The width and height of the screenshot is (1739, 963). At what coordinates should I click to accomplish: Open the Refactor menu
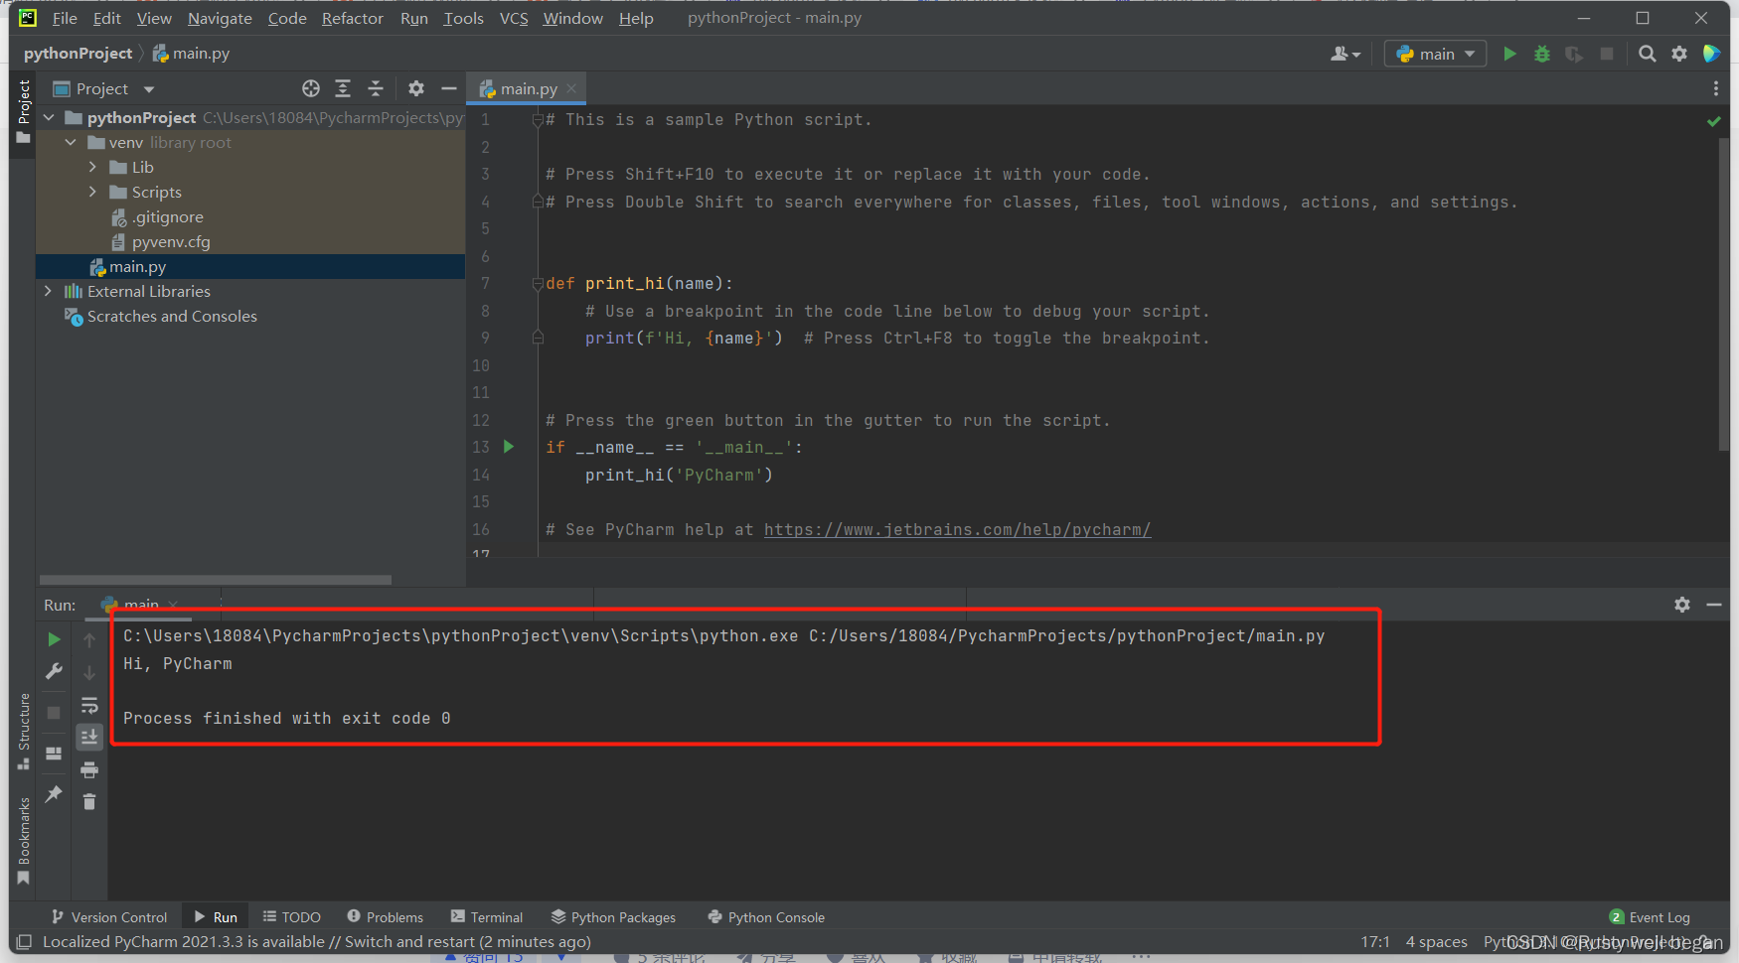[x=352, y=18]
